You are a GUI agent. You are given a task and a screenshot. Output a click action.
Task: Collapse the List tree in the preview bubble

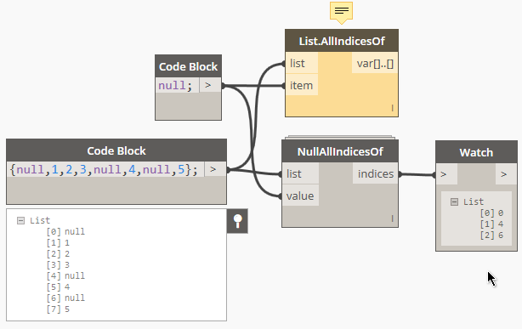click(x=20, y=220)
